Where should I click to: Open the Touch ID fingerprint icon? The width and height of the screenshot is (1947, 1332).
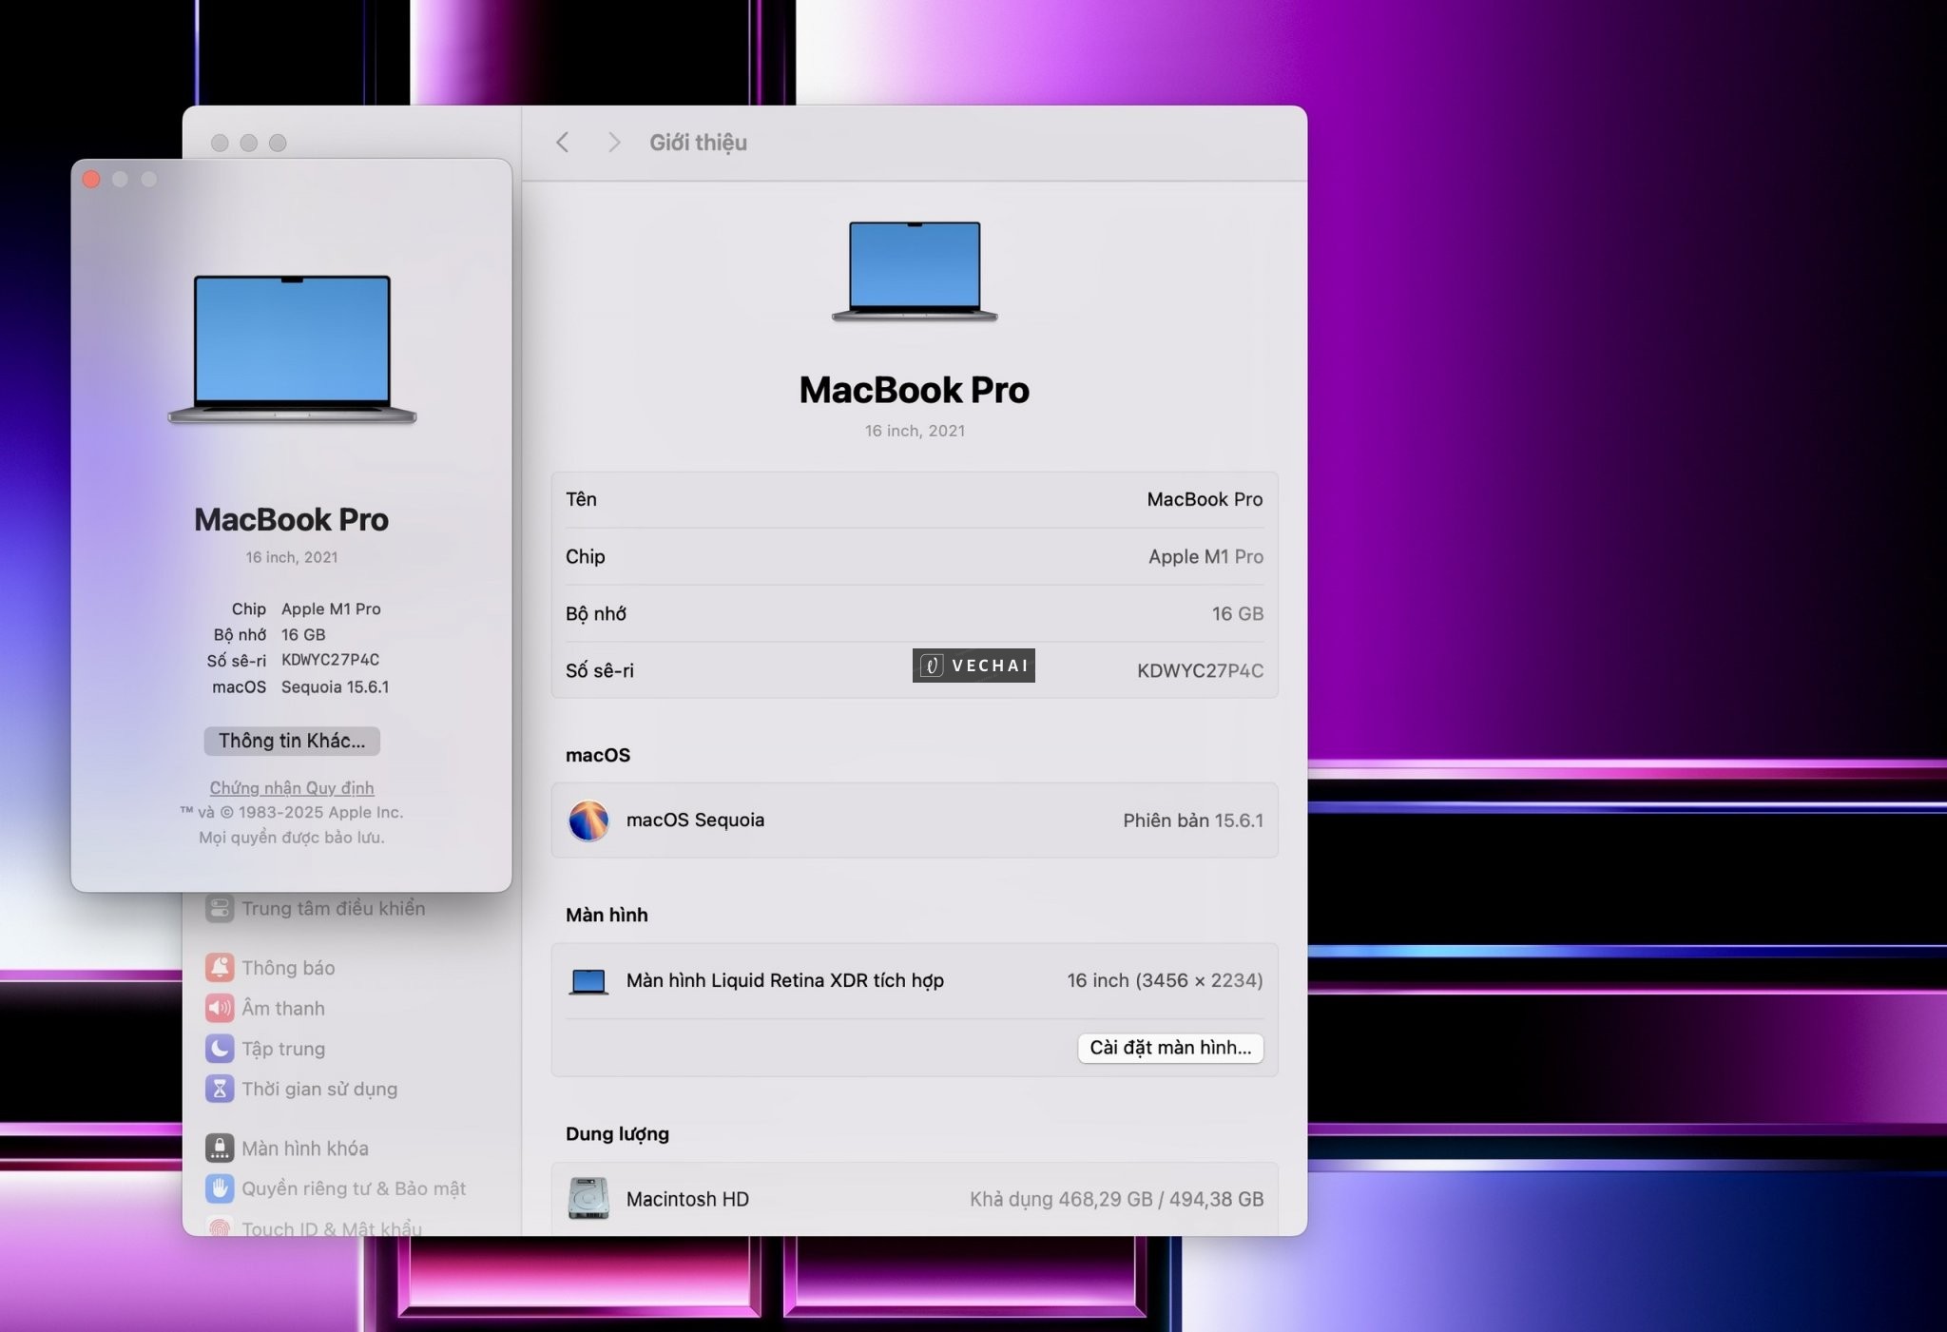point(220,1228)
